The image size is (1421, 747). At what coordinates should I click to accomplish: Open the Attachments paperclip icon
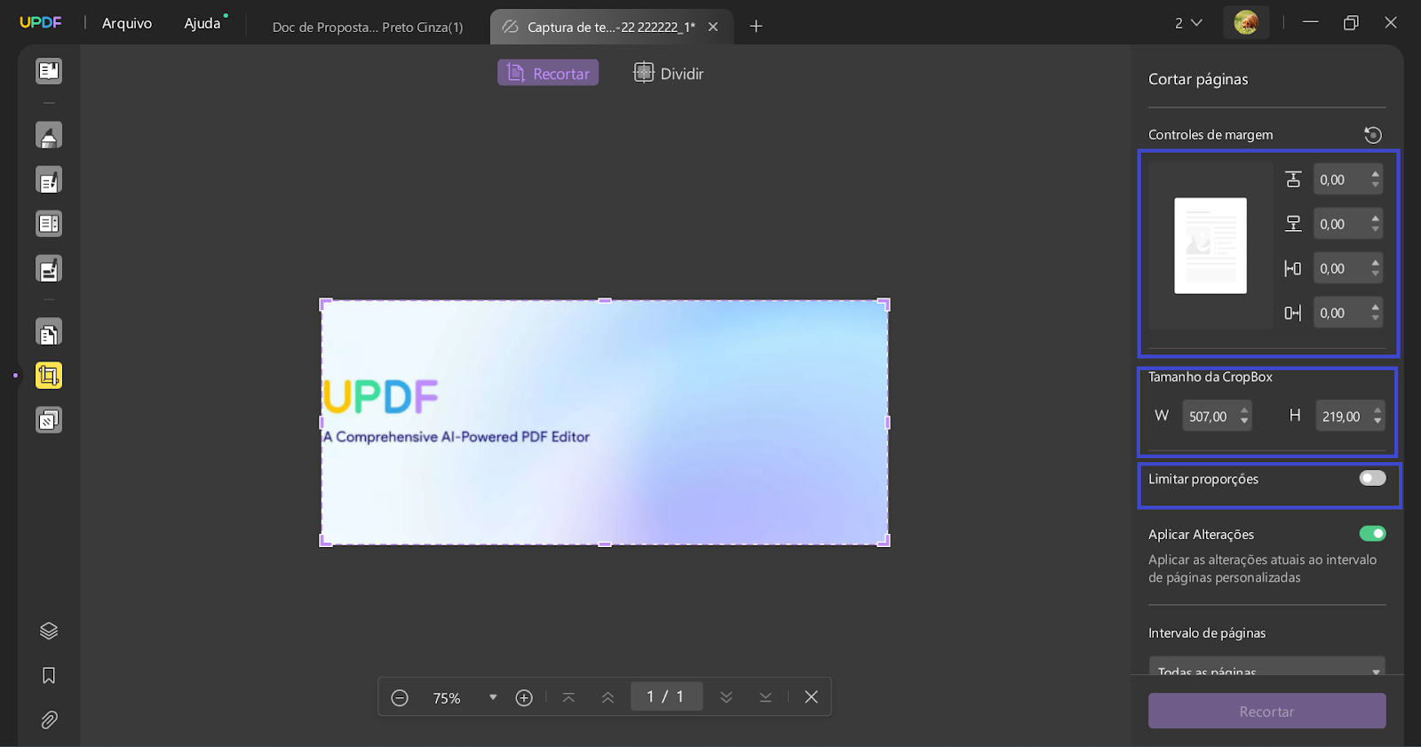(x=49, y=720)
